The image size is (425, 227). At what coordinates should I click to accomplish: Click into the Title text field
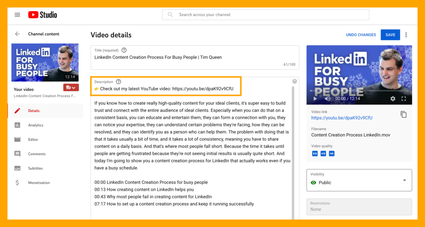(195, 57)
